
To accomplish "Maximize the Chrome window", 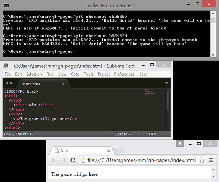I will (x=199, y=144).
